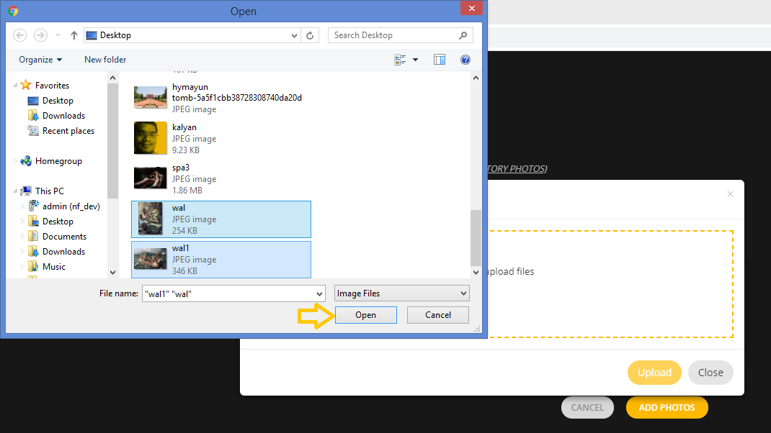The width and height of the screenshot is (771, 433).
Task: Select Documents under This PC
Action: (x=64, y=237)
